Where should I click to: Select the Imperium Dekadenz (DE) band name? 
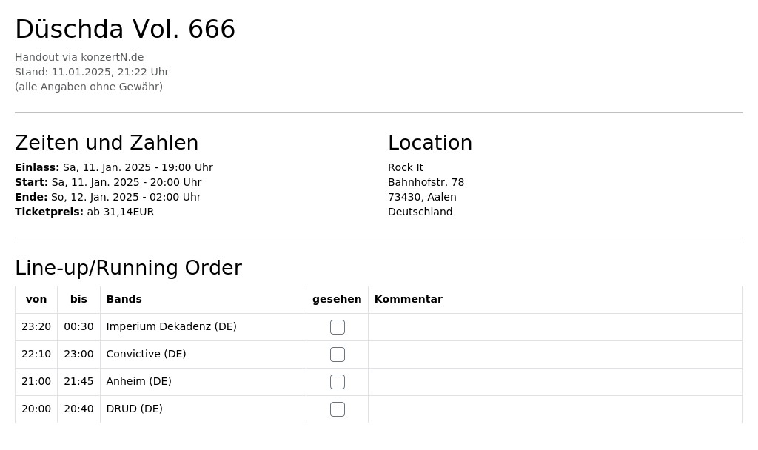tap(172, 326)
